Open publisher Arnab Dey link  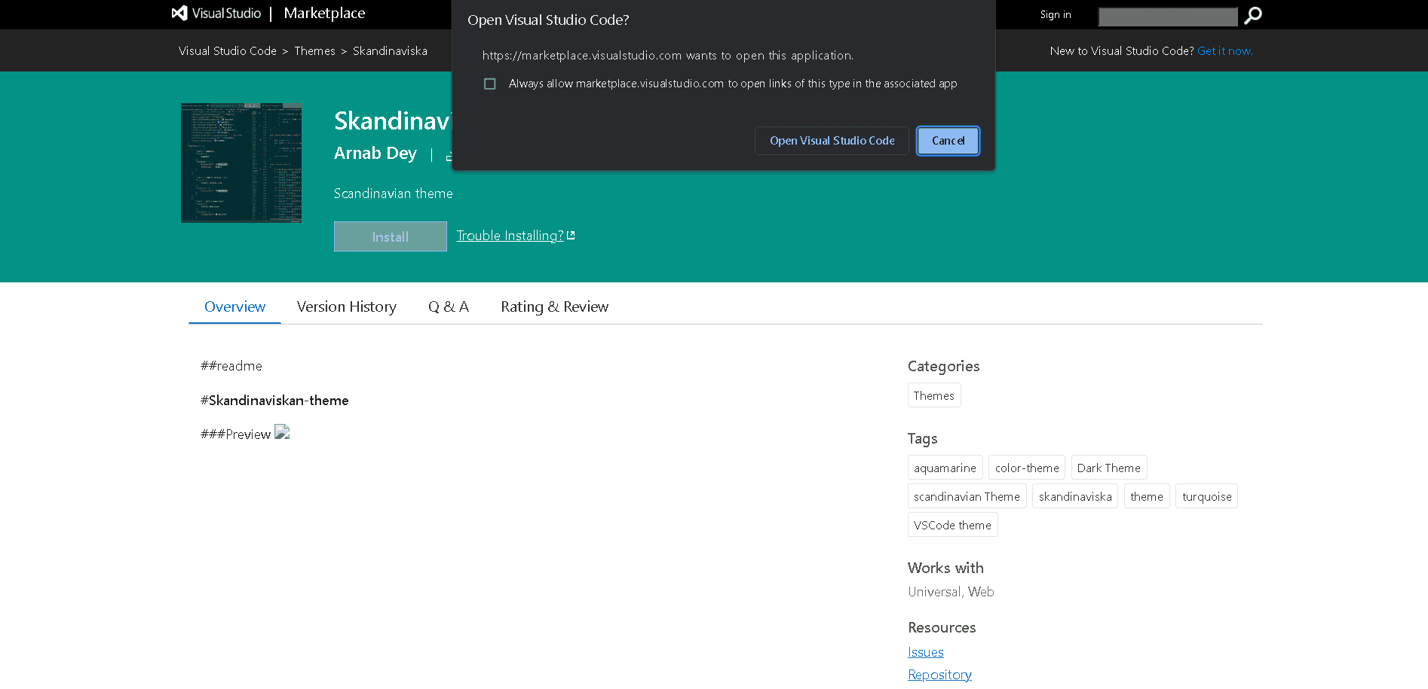[x=375, y=154]
